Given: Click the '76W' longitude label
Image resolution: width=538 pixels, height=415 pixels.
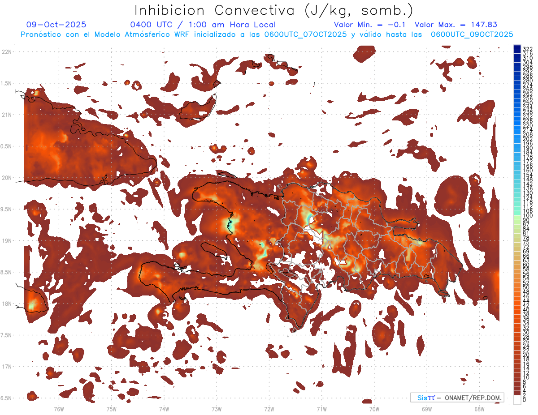Looking at the screenshot, I should pos(59,409).
